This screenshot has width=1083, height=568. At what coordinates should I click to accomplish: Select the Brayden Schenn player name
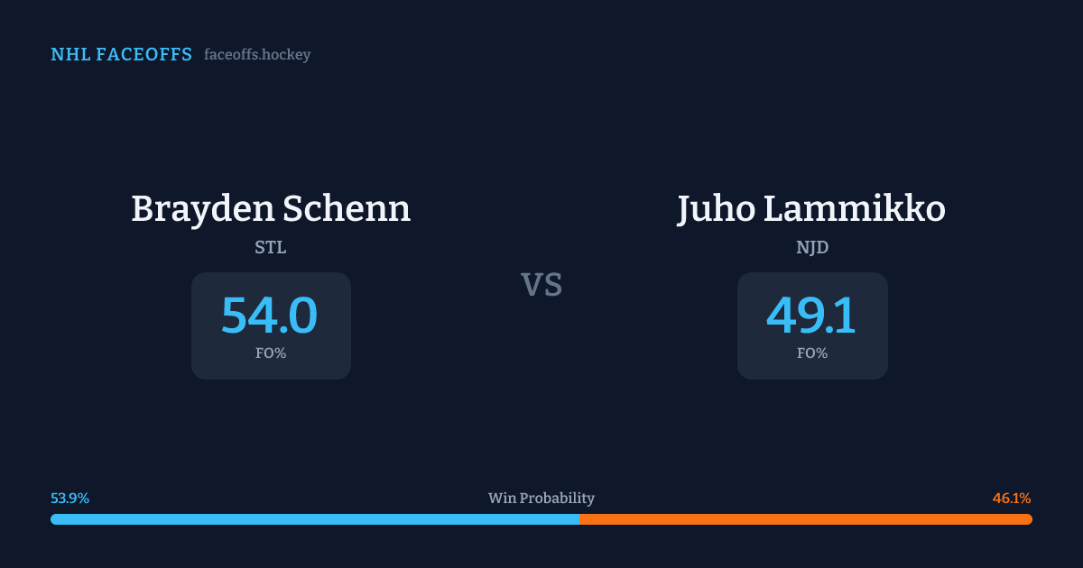271,209
